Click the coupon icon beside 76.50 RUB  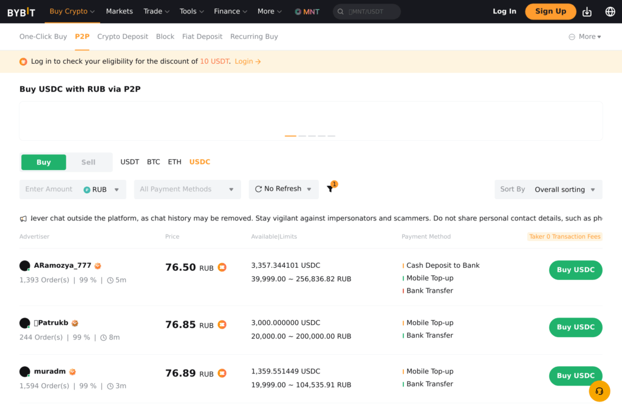click(222, 267)
